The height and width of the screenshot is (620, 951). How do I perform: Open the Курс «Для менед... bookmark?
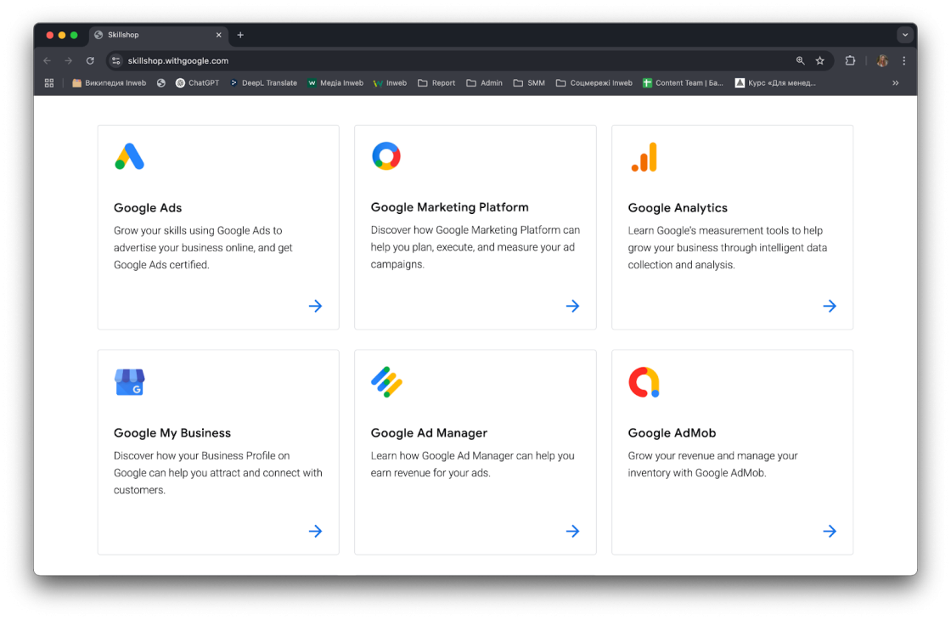(x=775, y=83)
